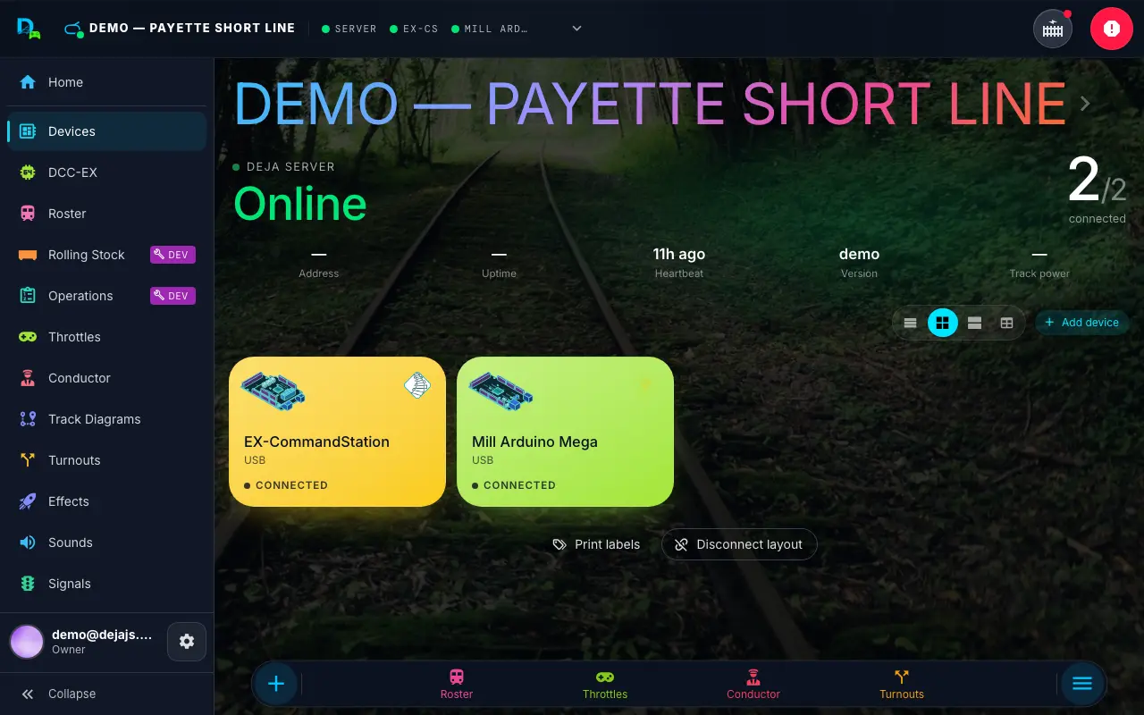Click the icon on EX-CommandStation card
The image size is (1144, 715).
pyautogui.click(x=416, y=385)
